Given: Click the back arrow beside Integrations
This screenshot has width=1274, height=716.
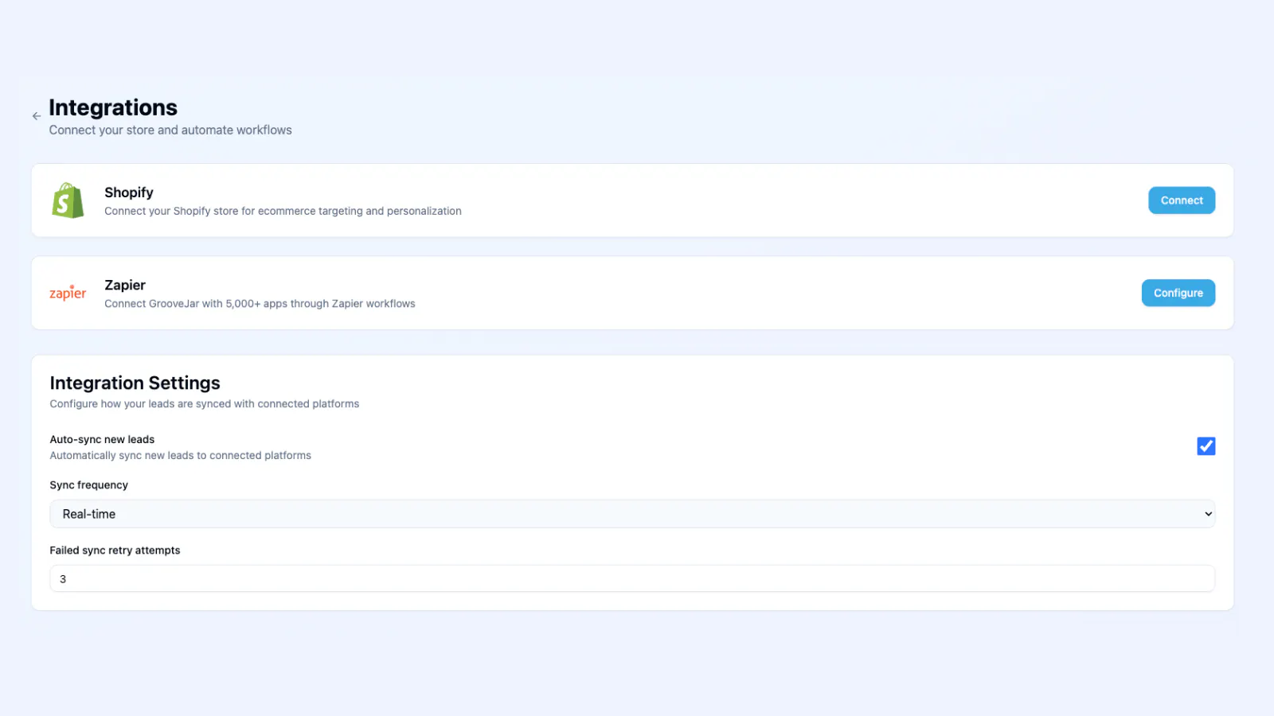Looking at the screenshot, I should [37, 116].
